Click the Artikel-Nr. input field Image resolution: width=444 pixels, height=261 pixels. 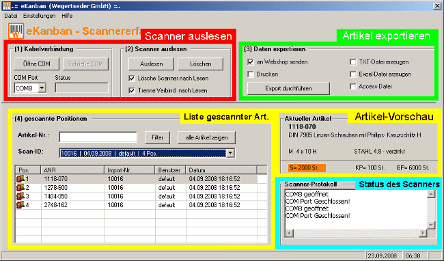coord(98,137)
